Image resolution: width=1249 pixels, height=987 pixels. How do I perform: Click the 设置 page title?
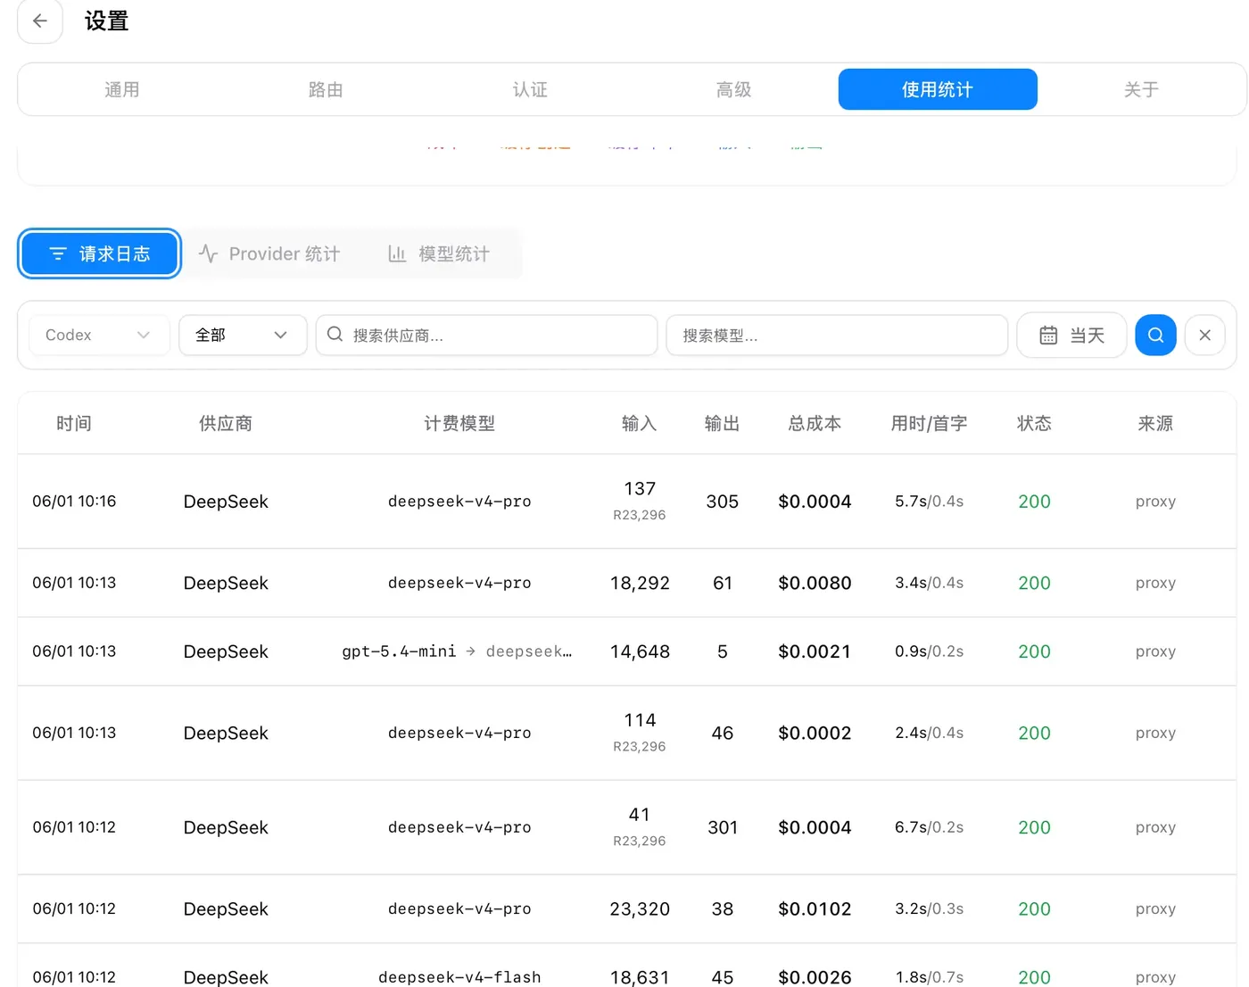[107, 21]
